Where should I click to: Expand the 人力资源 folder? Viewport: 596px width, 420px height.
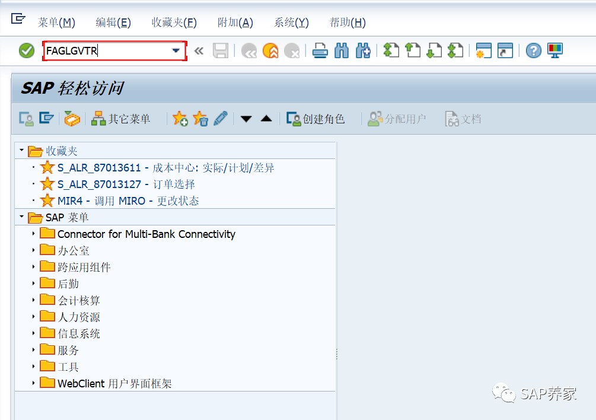pos(33,317)
